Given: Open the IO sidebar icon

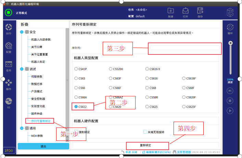Looking at the screenshot, I should click(9, 102).
